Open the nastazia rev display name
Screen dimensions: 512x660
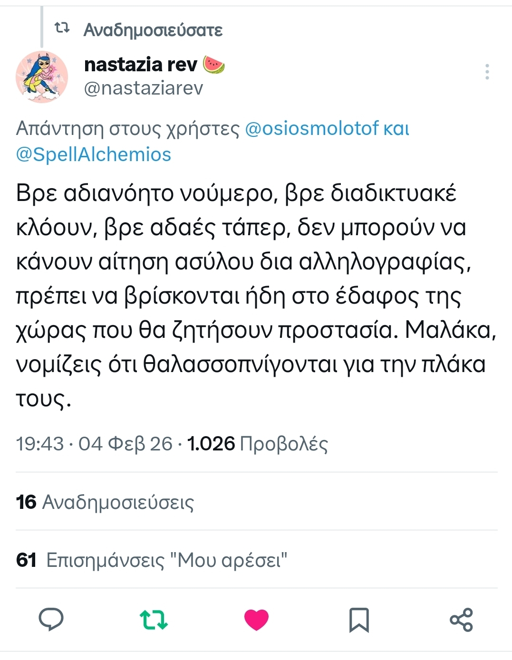(140, 64)
